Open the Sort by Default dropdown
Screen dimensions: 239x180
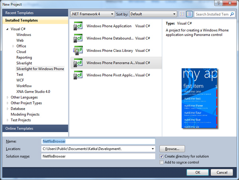[153, 14]
